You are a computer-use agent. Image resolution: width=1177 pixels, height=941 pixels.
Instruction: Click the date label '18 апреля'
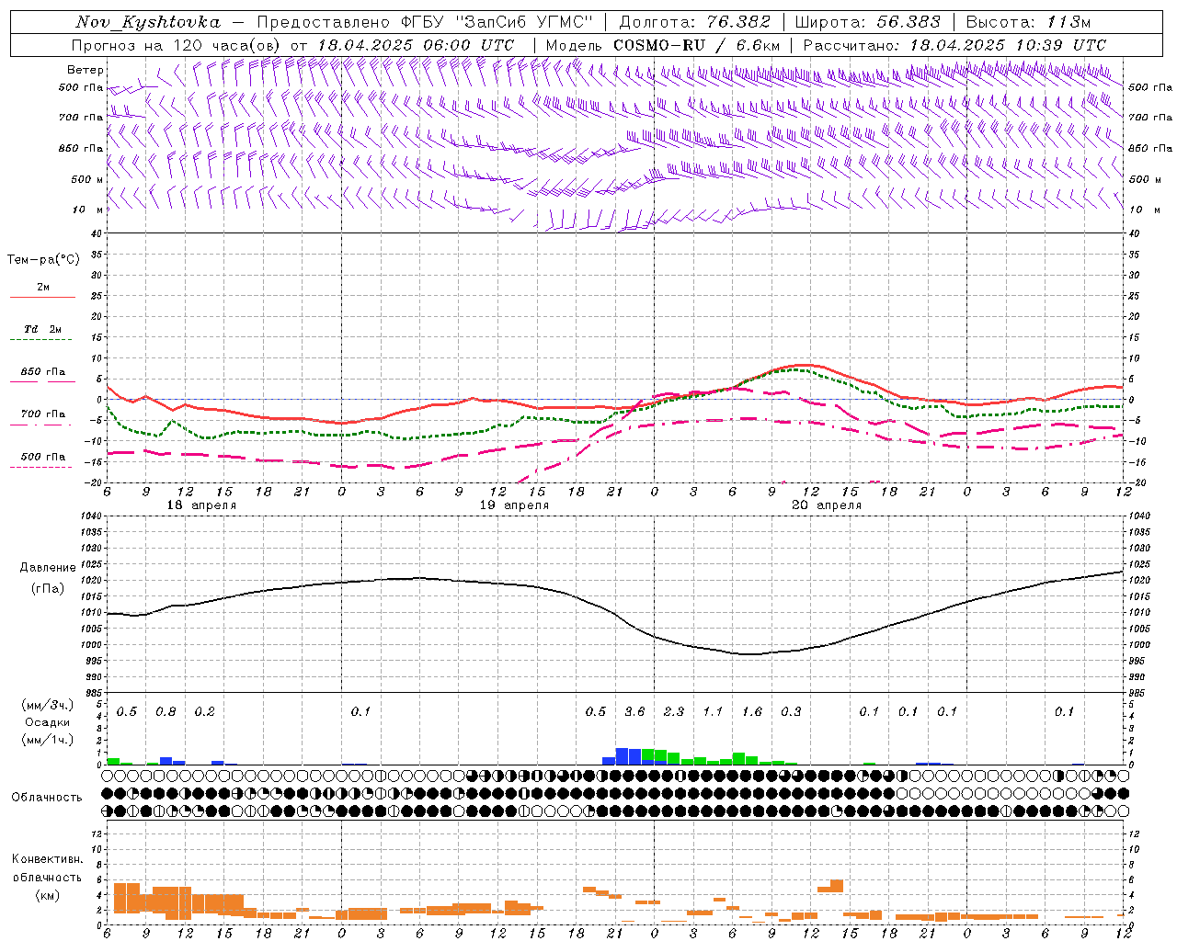coord(201,505)
